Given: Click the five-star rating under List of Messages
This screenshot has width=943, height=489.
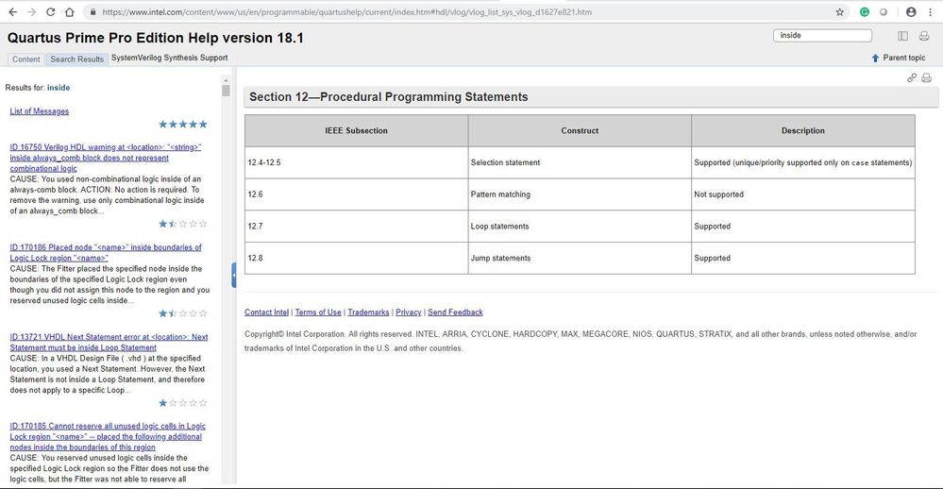Looking at the screenshot, I should pos(183,124).
